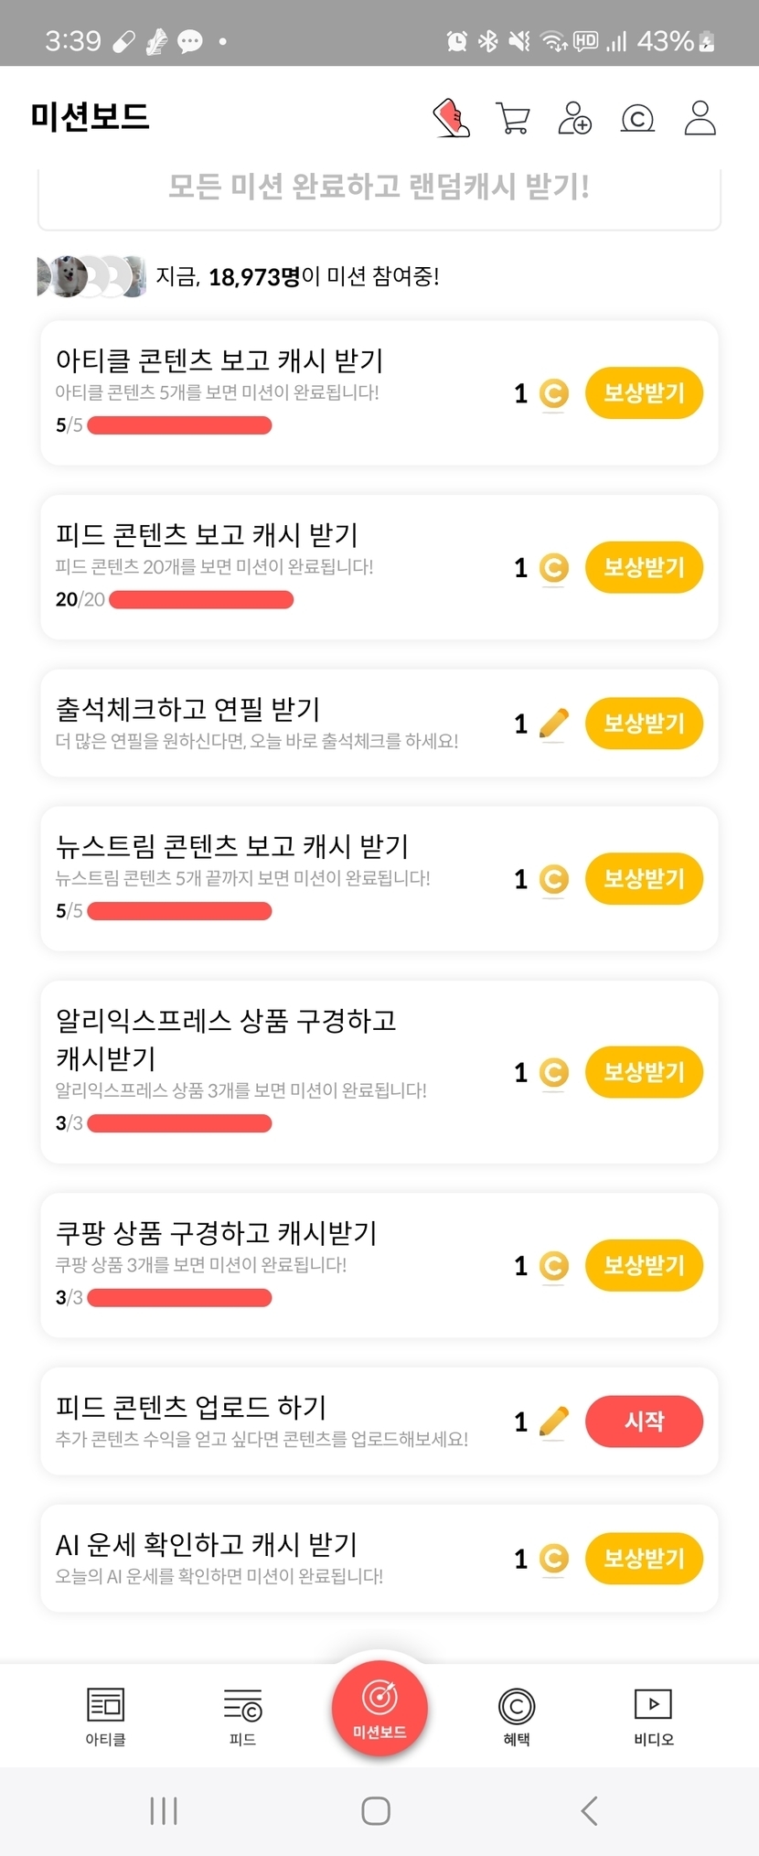Viewport: 759px width, 1856px height.
Task: Tap the red 미션보드 center button
Action: (379, 1707)
